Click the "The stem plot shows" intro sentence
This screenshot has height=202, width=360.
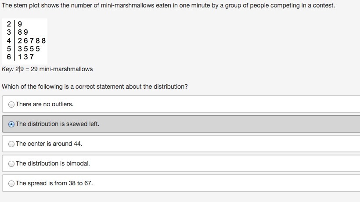click(168, 6)
